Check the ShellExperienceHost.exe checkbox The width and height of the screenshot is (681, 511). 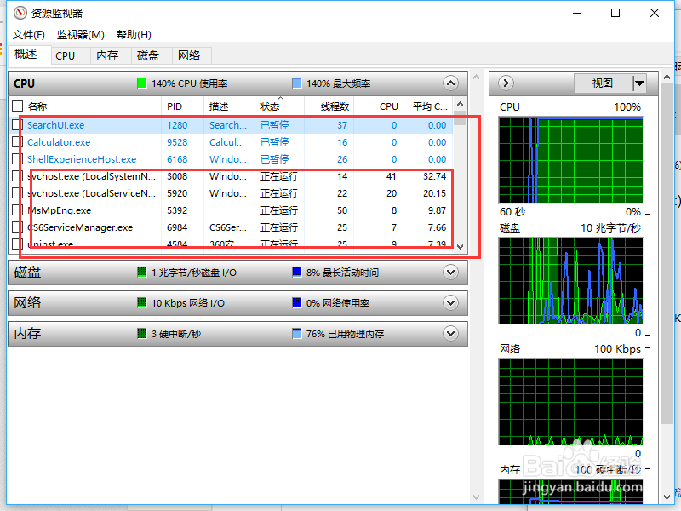coord(17,159)
